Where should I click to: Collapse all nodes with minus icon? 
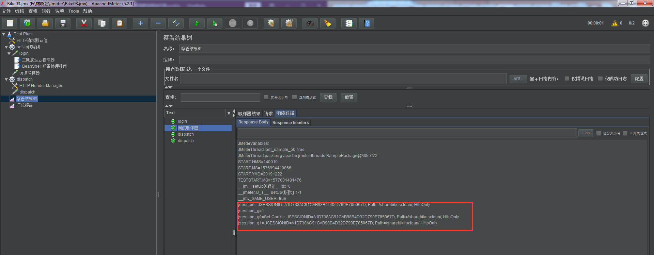(158, 23)
